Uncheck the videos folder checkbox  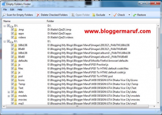12,37
